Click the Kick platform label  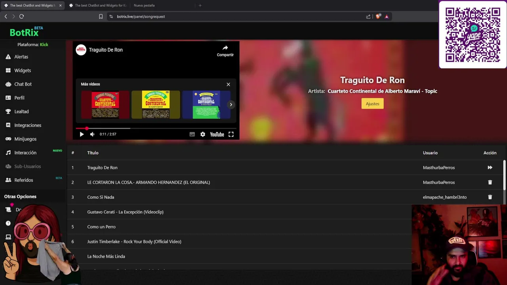[44, 45]
